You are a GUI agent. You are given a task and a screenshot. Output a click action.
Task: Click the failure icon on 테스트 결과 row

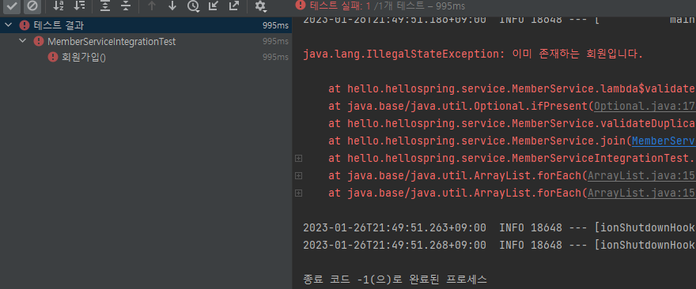(25, 25)
